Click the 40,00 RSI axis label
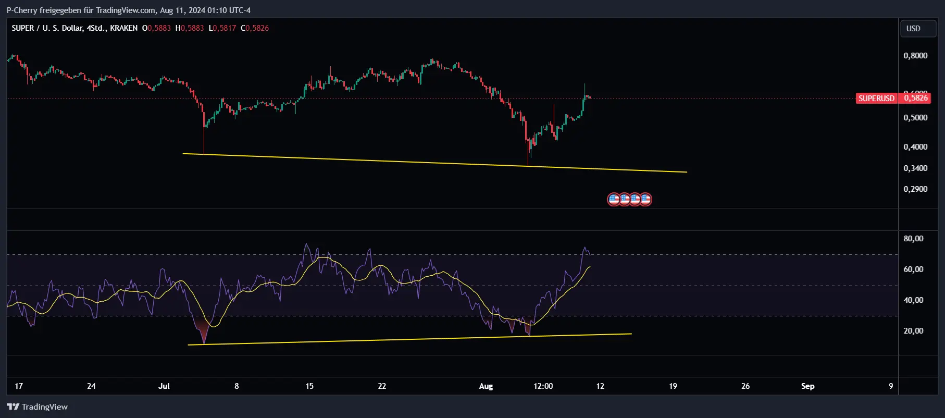The height and width of the screenshot is (418, 945). tap(913, 300)
